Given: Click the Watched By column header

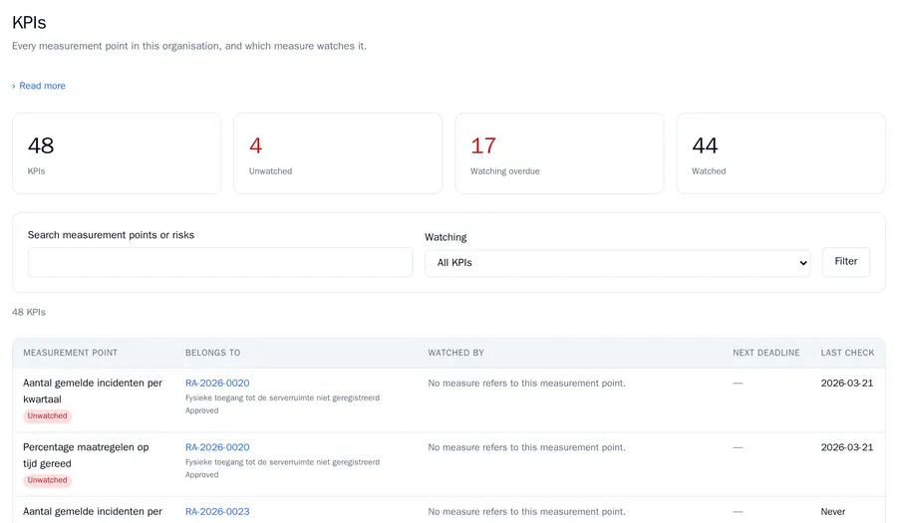Looking at the screenshot, I should [455, 353].
